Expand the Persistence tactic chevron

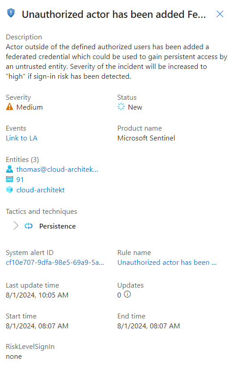coord(16,225)
